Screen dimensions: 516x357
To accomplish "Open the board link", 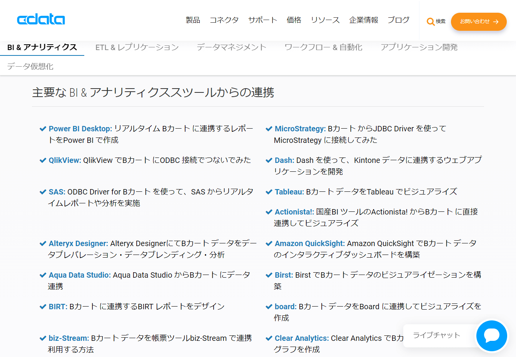I will (x=286, y=307).
